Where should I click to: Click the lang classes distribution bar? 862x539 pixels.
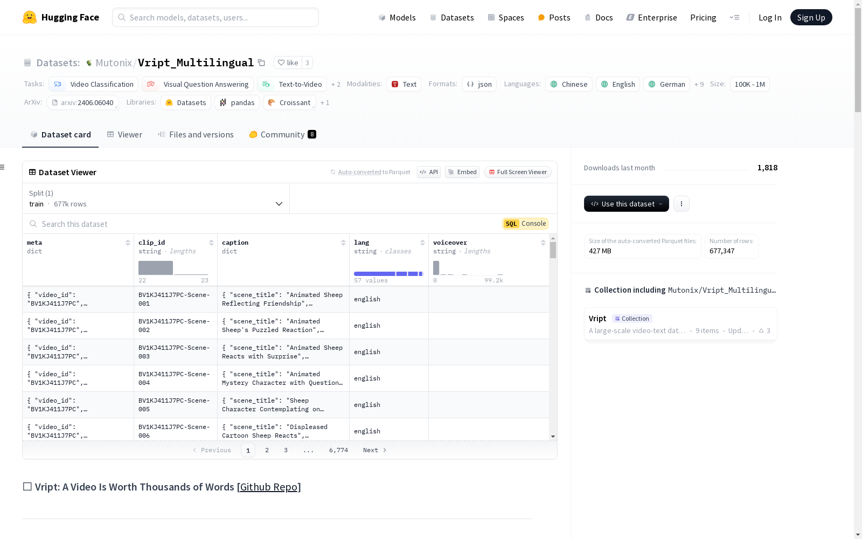[x=388, y=274]
